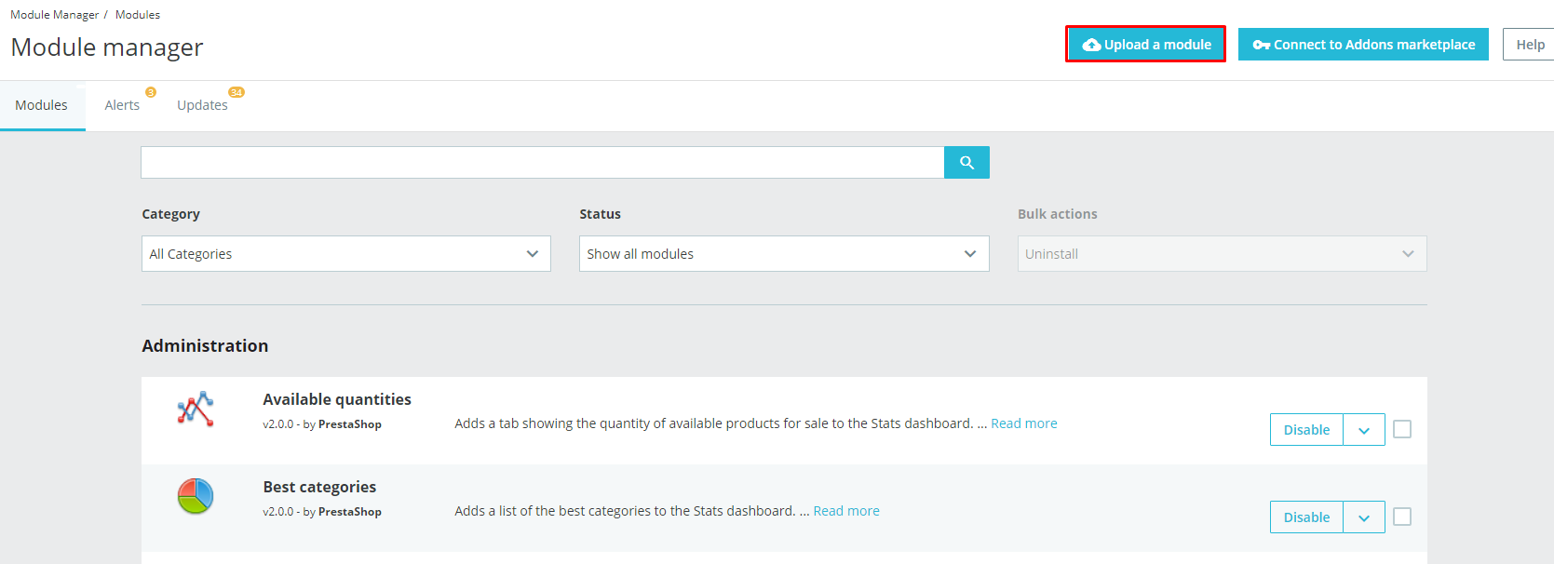The width and height of the screenshot is (1554, 564).
Task: Click the Upload a module button
Action: point(1145,45)
